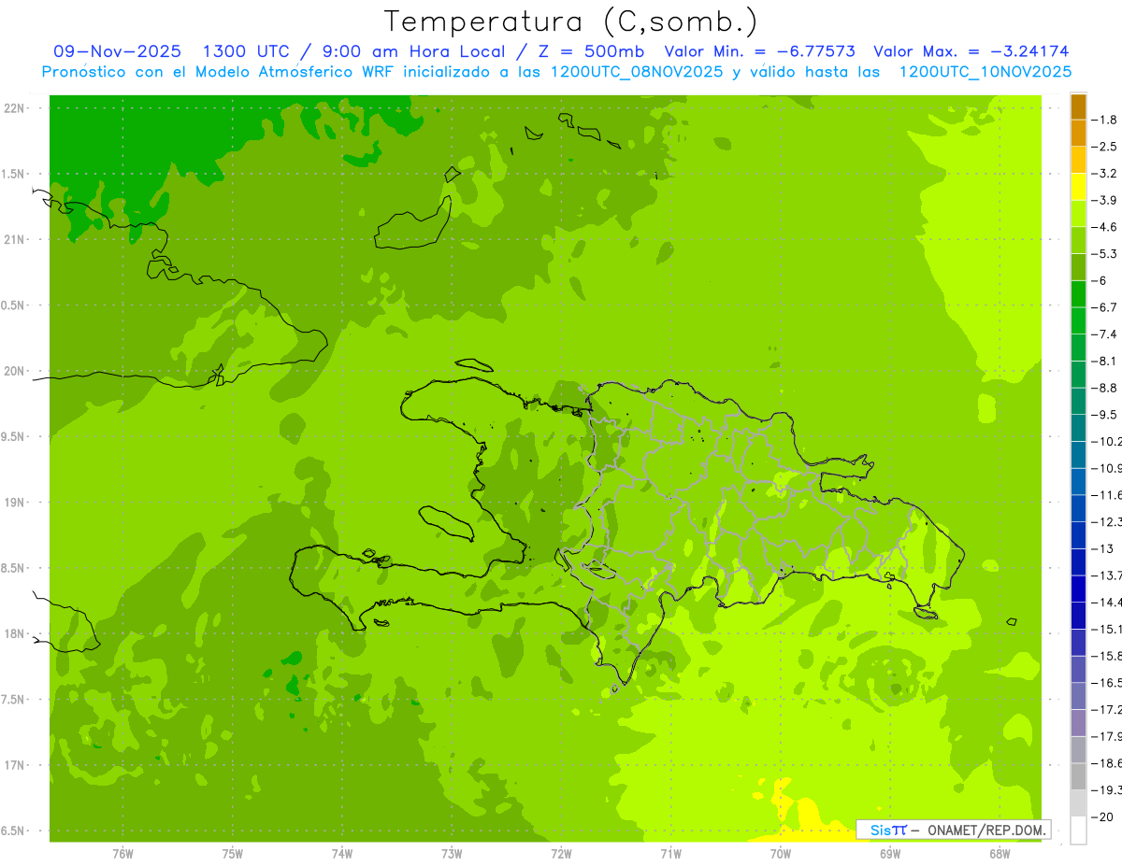Click the '74W' longitude axis label

(341, 853)
